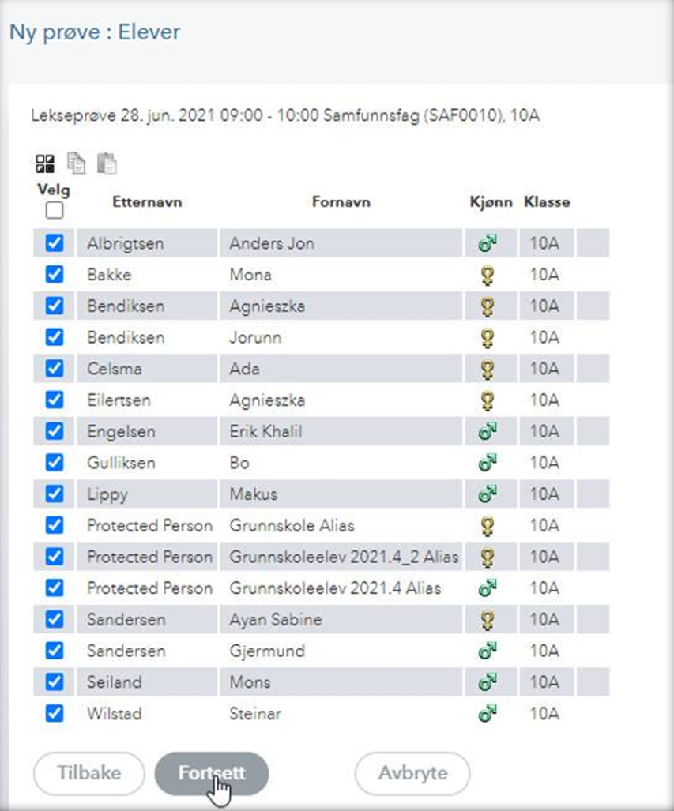Image resolution: width=674 pixels, height=811 pixels.
Task: Click the gender icon for Gulliksen
Action: tap(488, 463)
